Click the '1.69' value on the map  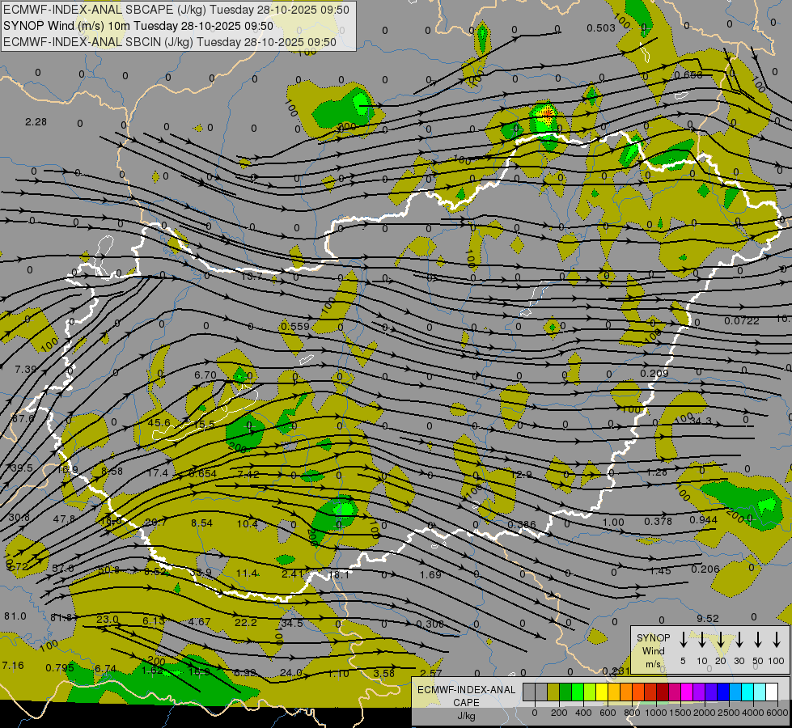point(430,574)
